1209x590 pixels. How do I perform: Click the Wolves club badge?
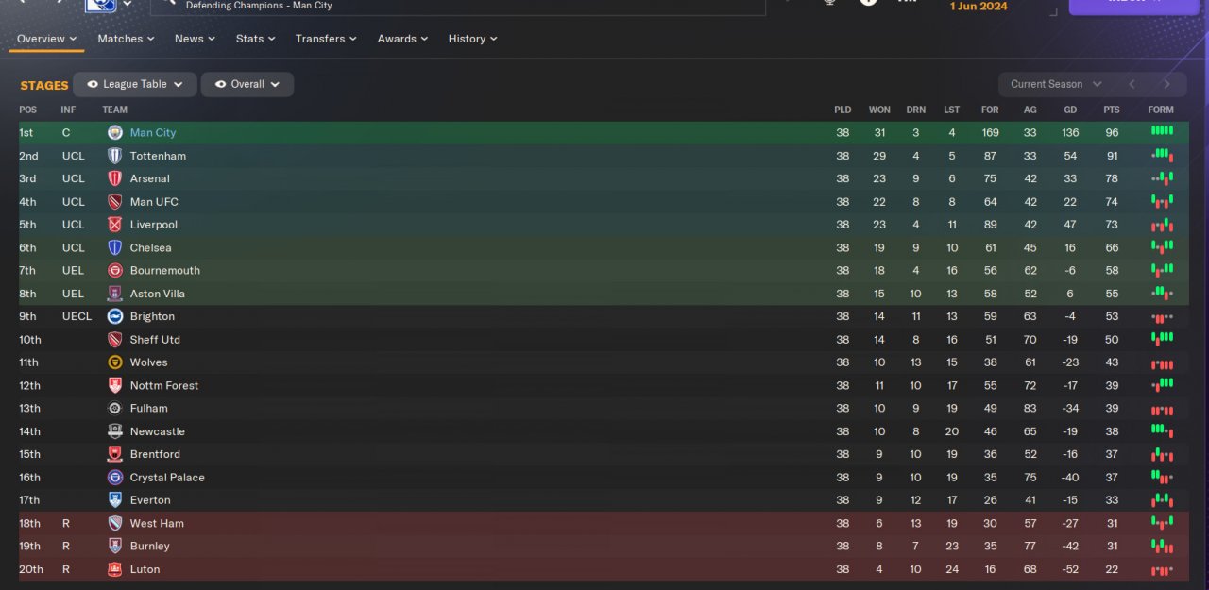click(115, 362)
